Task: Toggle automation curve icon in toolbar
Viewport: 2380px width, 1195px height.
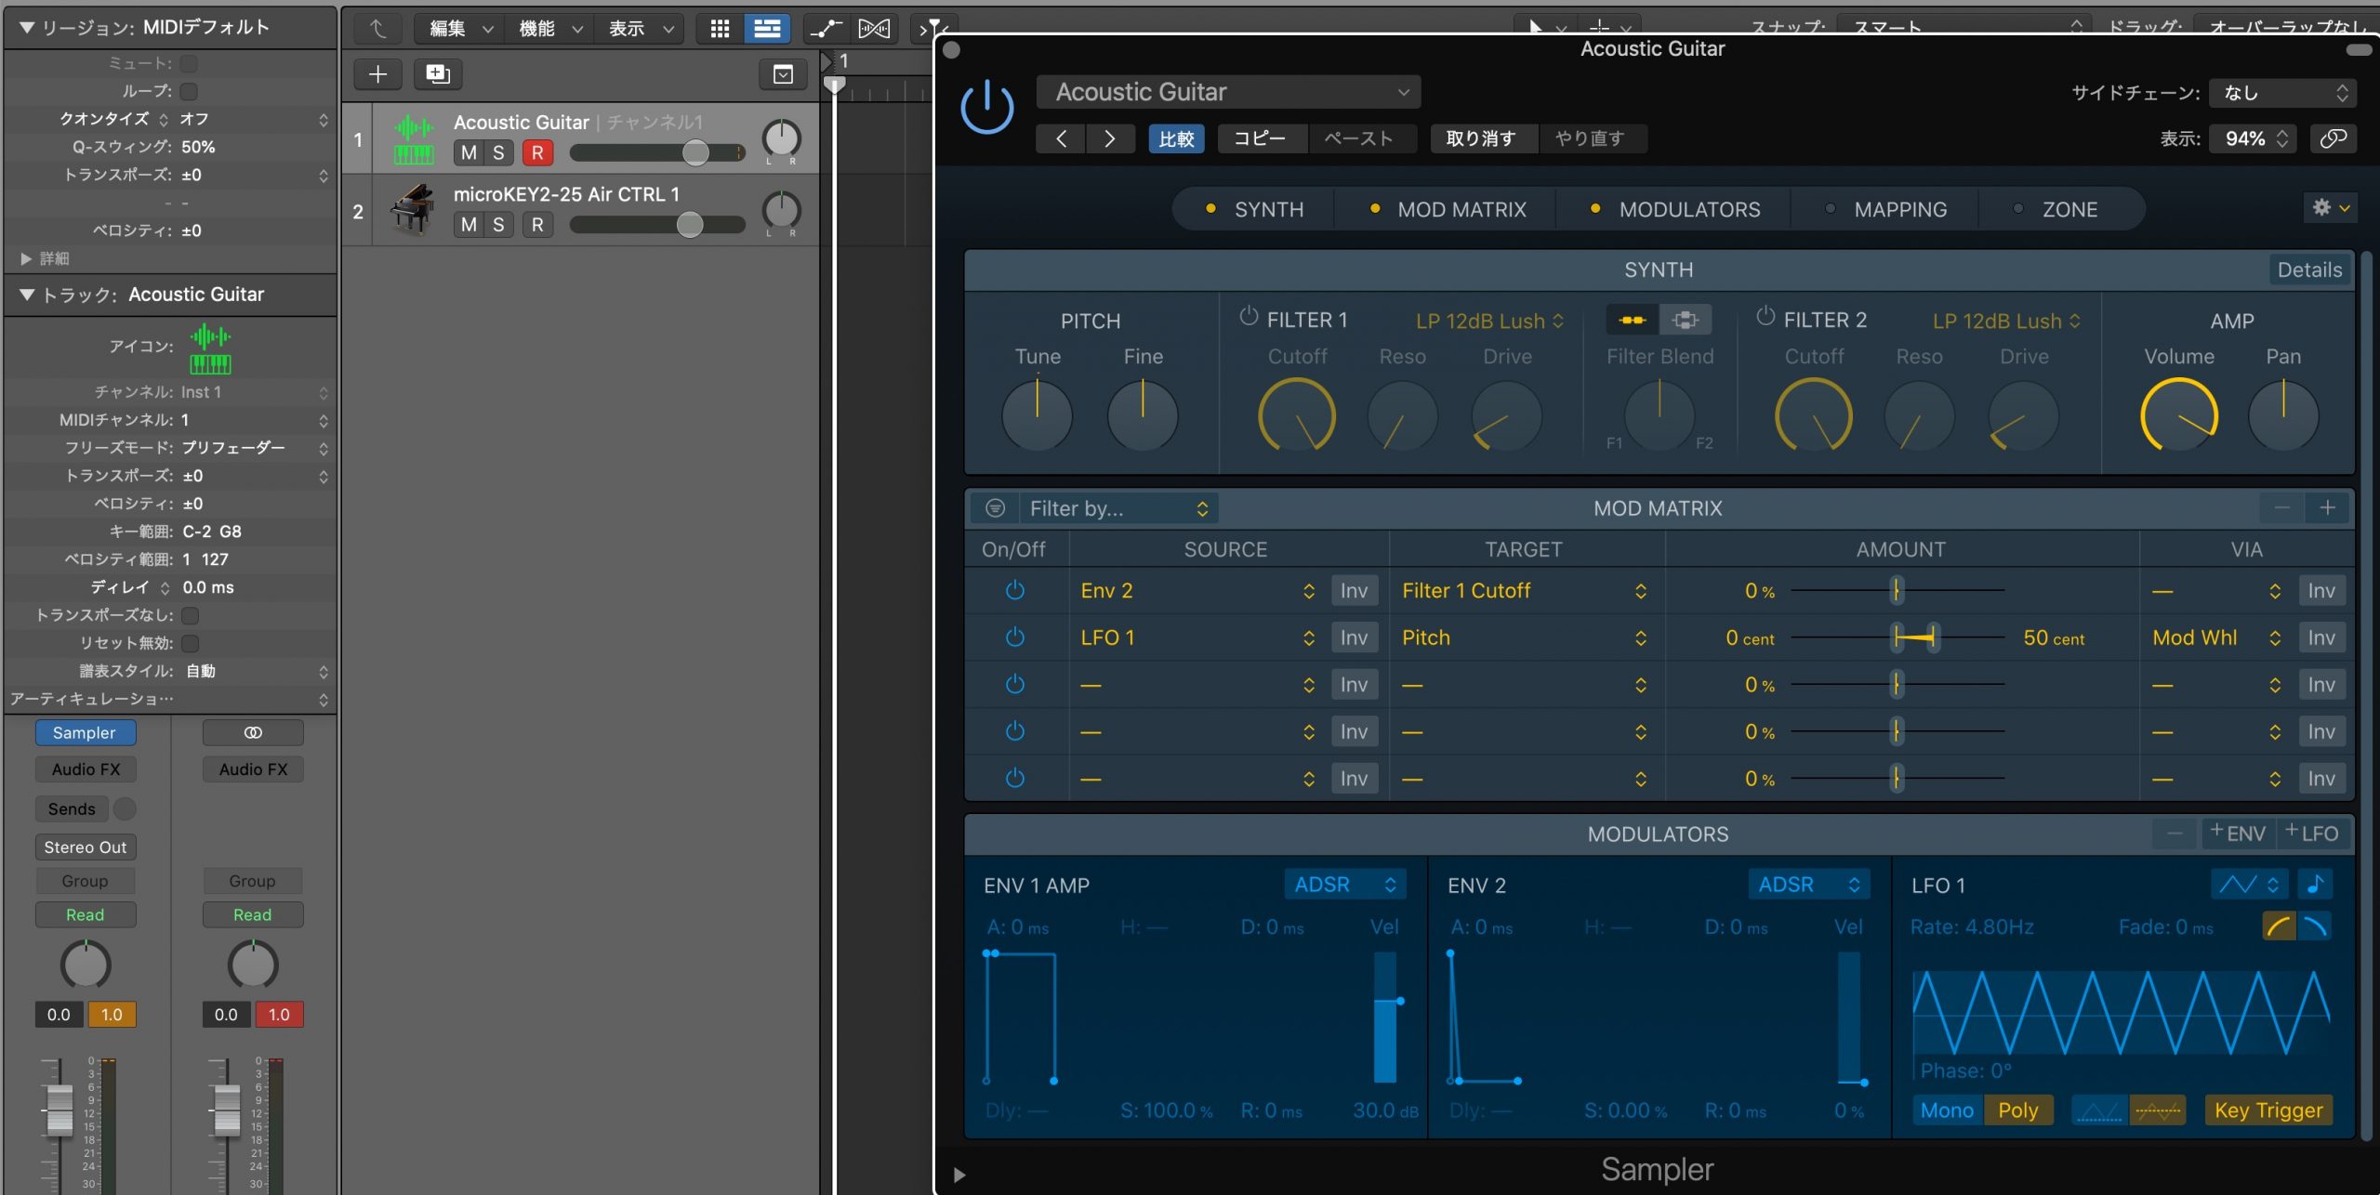Action: point(826,29)
